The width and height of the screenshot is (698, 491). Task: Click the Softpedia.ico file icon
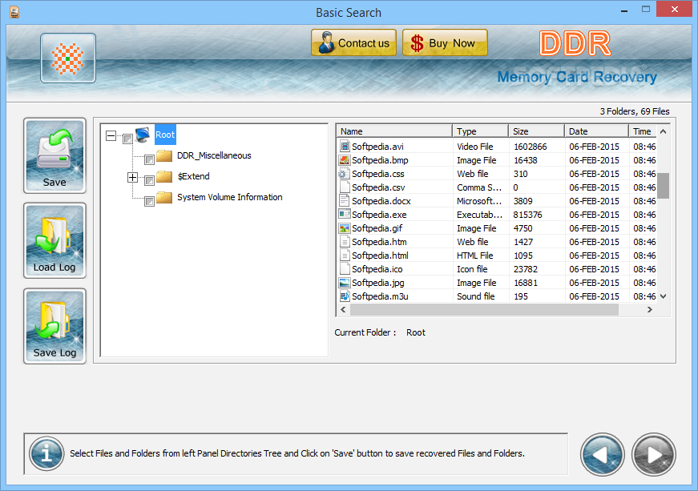click(345, 269)
